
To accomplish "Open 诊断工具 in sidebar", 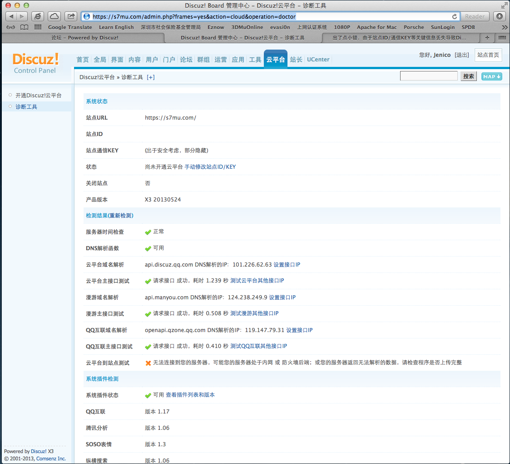I will click(x=26, y=107).
